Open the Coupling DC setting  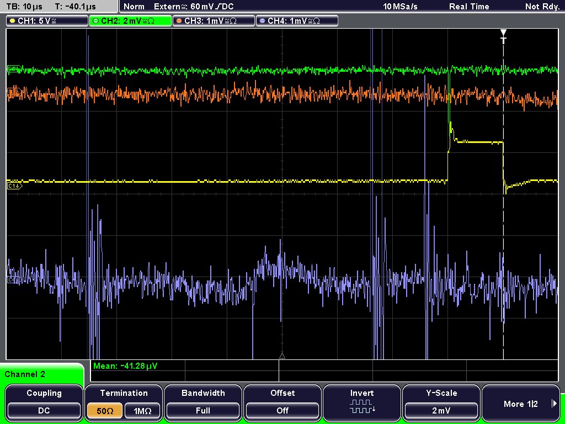[x=44, y=410]
